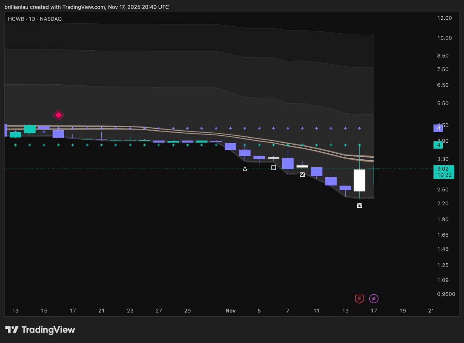Click the 23 date label on time axis
The image size is (464, 343).
click(130, 311)
